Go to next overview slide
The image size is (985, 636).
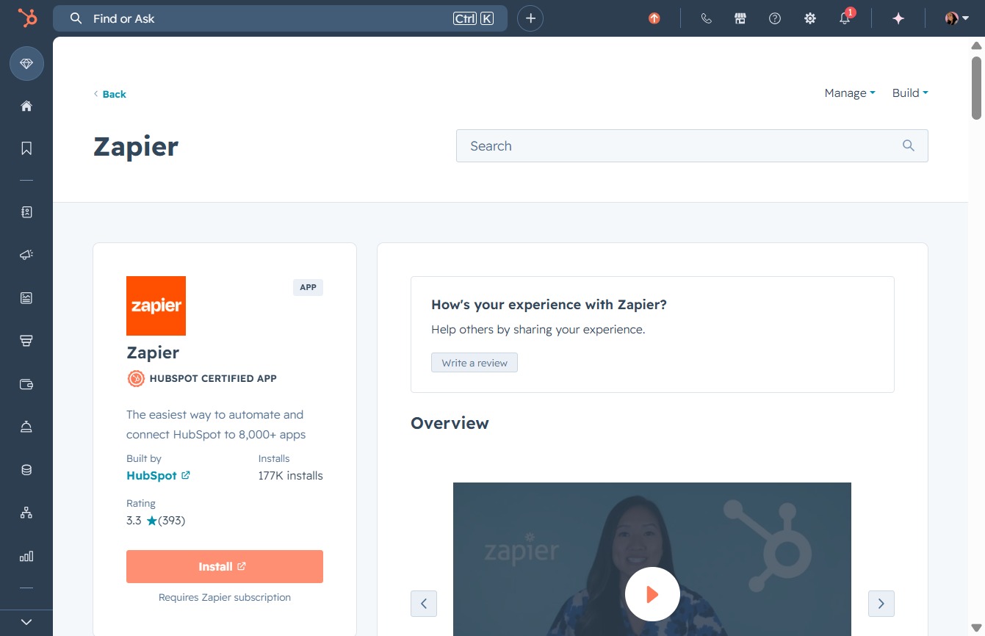click(881, 604)
